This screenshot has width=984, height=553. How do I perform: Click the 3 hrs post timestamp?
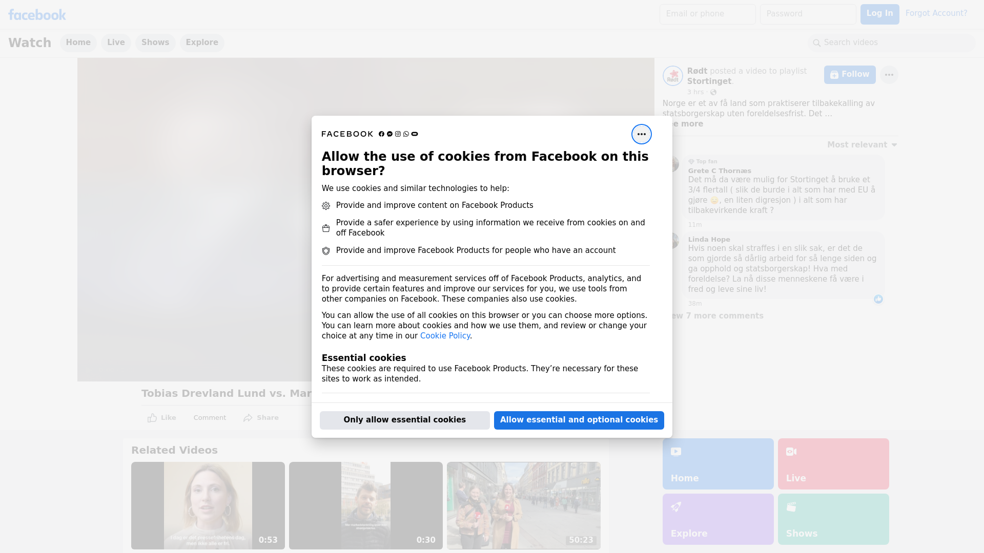click(x=695, y=92)
